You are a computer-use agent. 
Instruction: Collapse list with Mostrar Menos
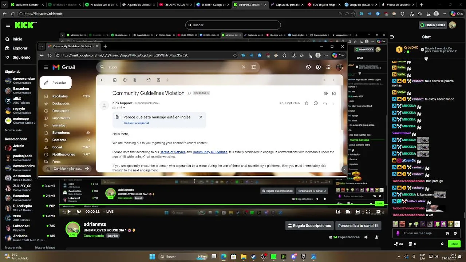click(x=45, y=247)
